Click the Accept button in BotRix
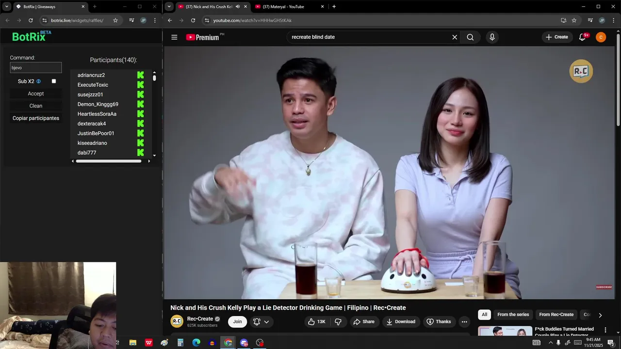The width and height of the screenshot is (621, 349). click(36, 94)
